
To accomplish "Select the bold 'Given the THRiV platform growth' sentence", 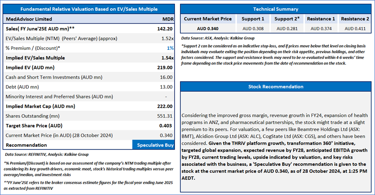I will tap(275, 161).
